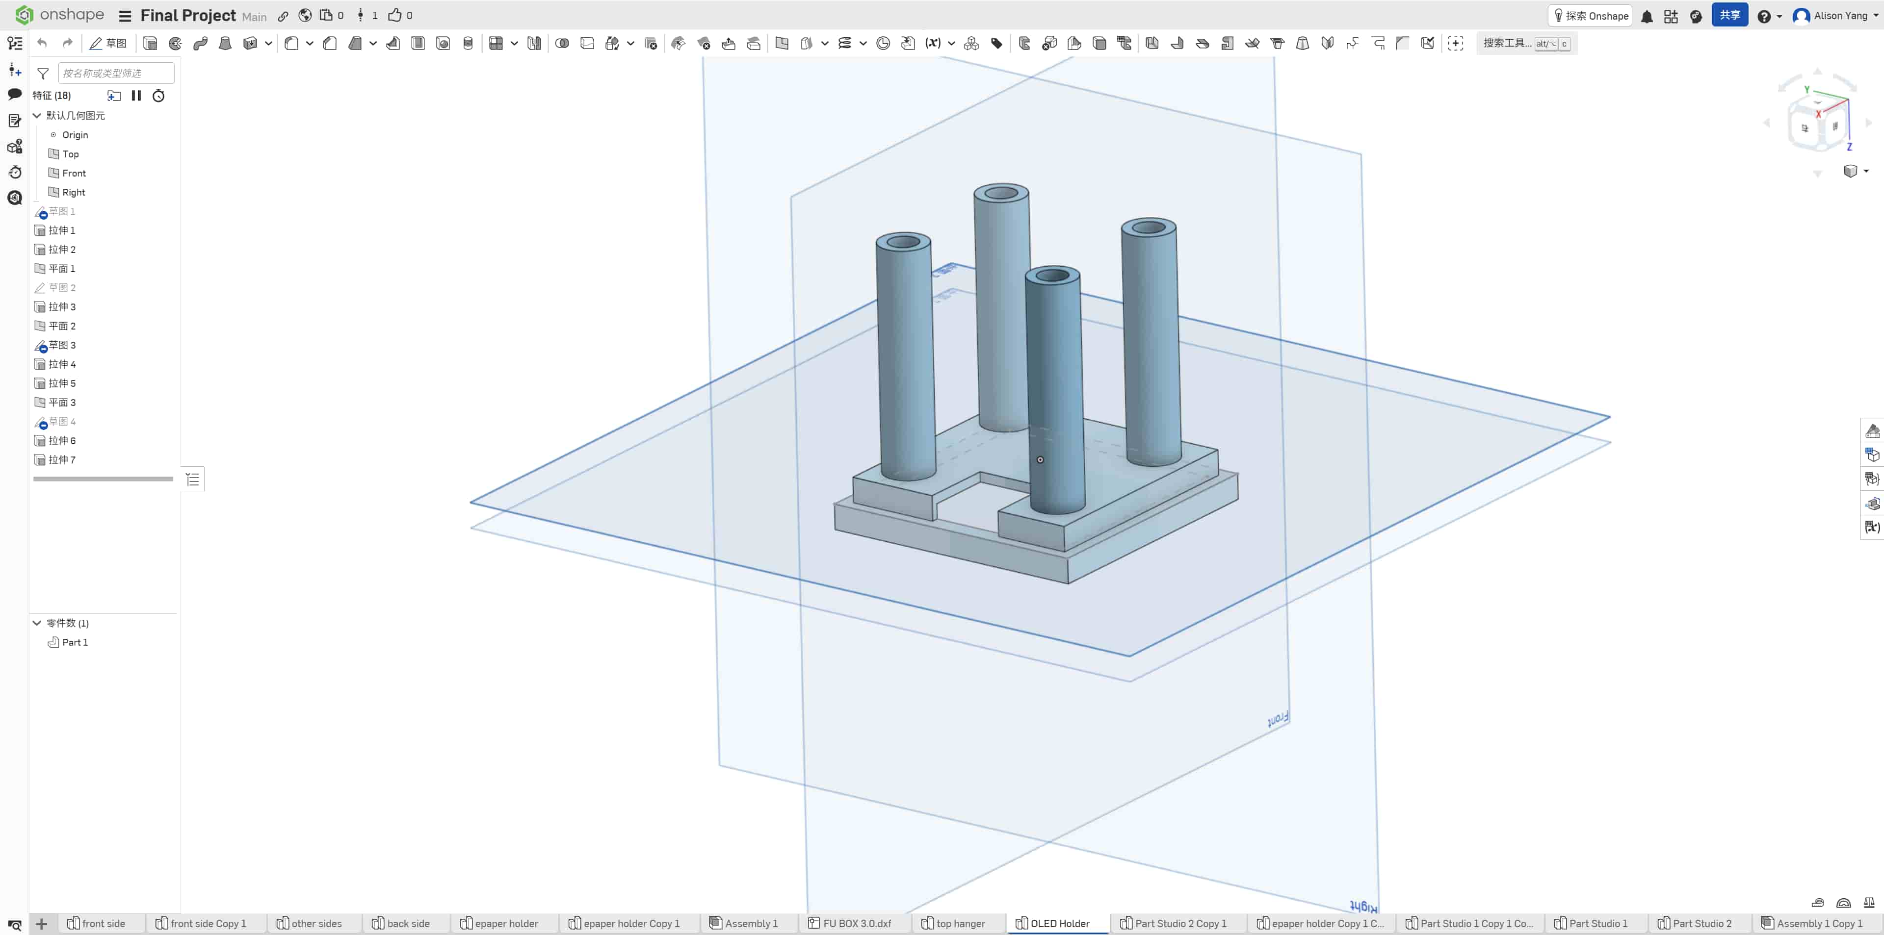This screenshot has height=935, width=1884.
Task: Click the frame/selection plus tool icon
Action: click(x=1455, y=43)
